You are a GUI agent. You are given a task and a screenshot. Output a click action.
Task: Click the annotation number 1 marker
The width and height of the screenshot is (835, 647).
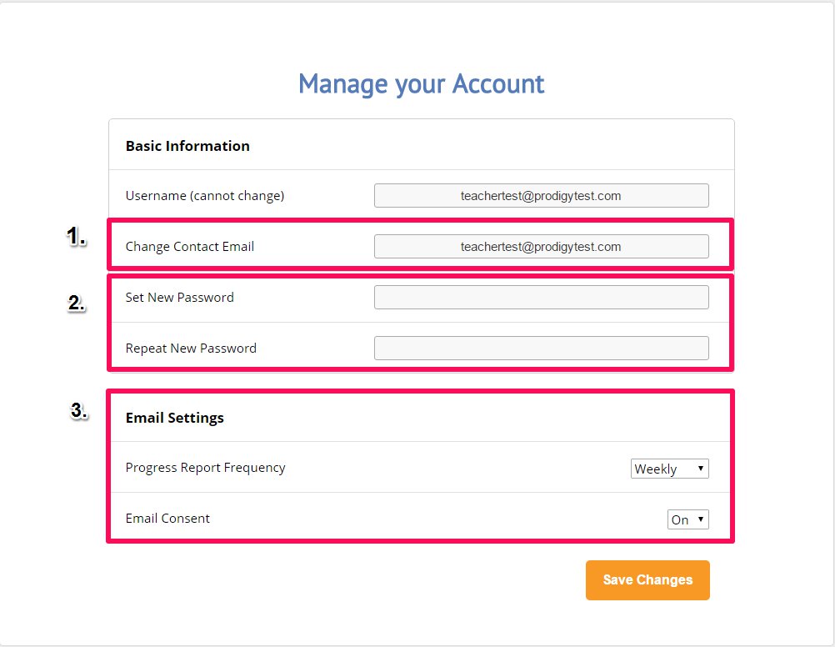click(77, 236)
